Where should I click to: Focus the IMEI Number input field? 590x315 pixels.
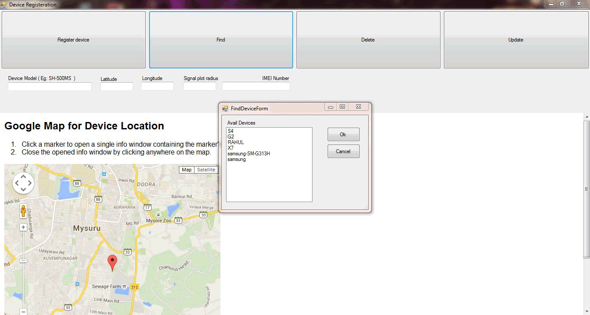point(256,87)
